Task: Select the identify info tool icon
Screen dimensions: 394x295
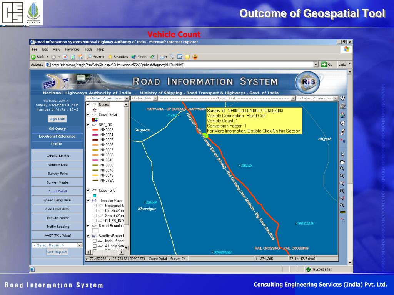Action: (x=342, y=123)
